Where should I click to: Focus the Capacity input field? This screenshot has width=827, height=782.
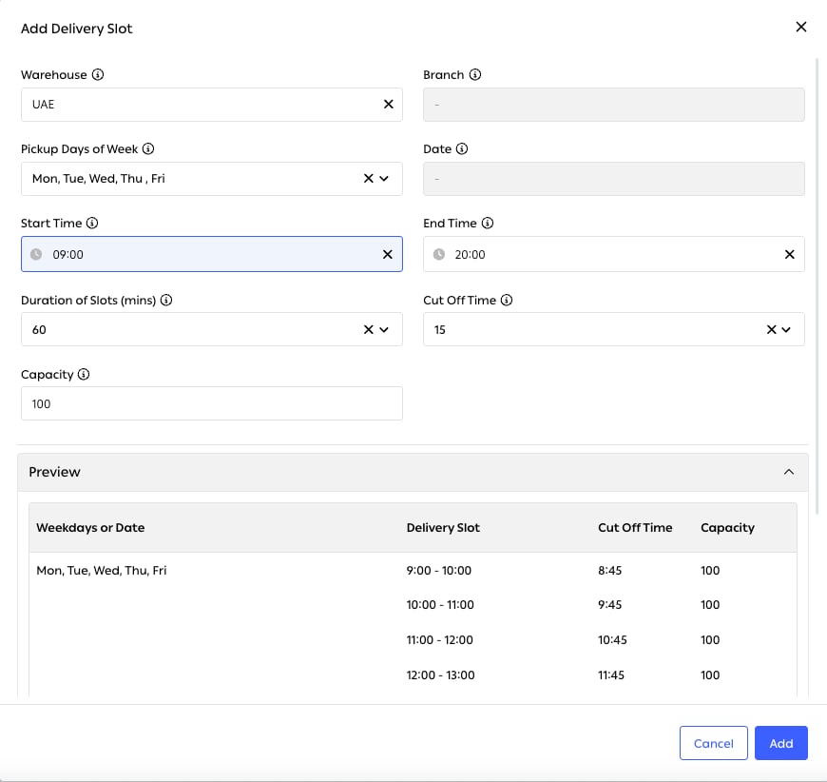212,403
